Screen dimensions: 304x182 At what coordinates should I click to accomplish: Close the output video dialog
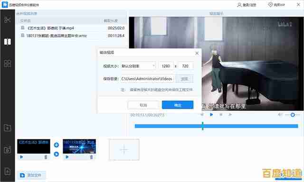tap(197, 53)
